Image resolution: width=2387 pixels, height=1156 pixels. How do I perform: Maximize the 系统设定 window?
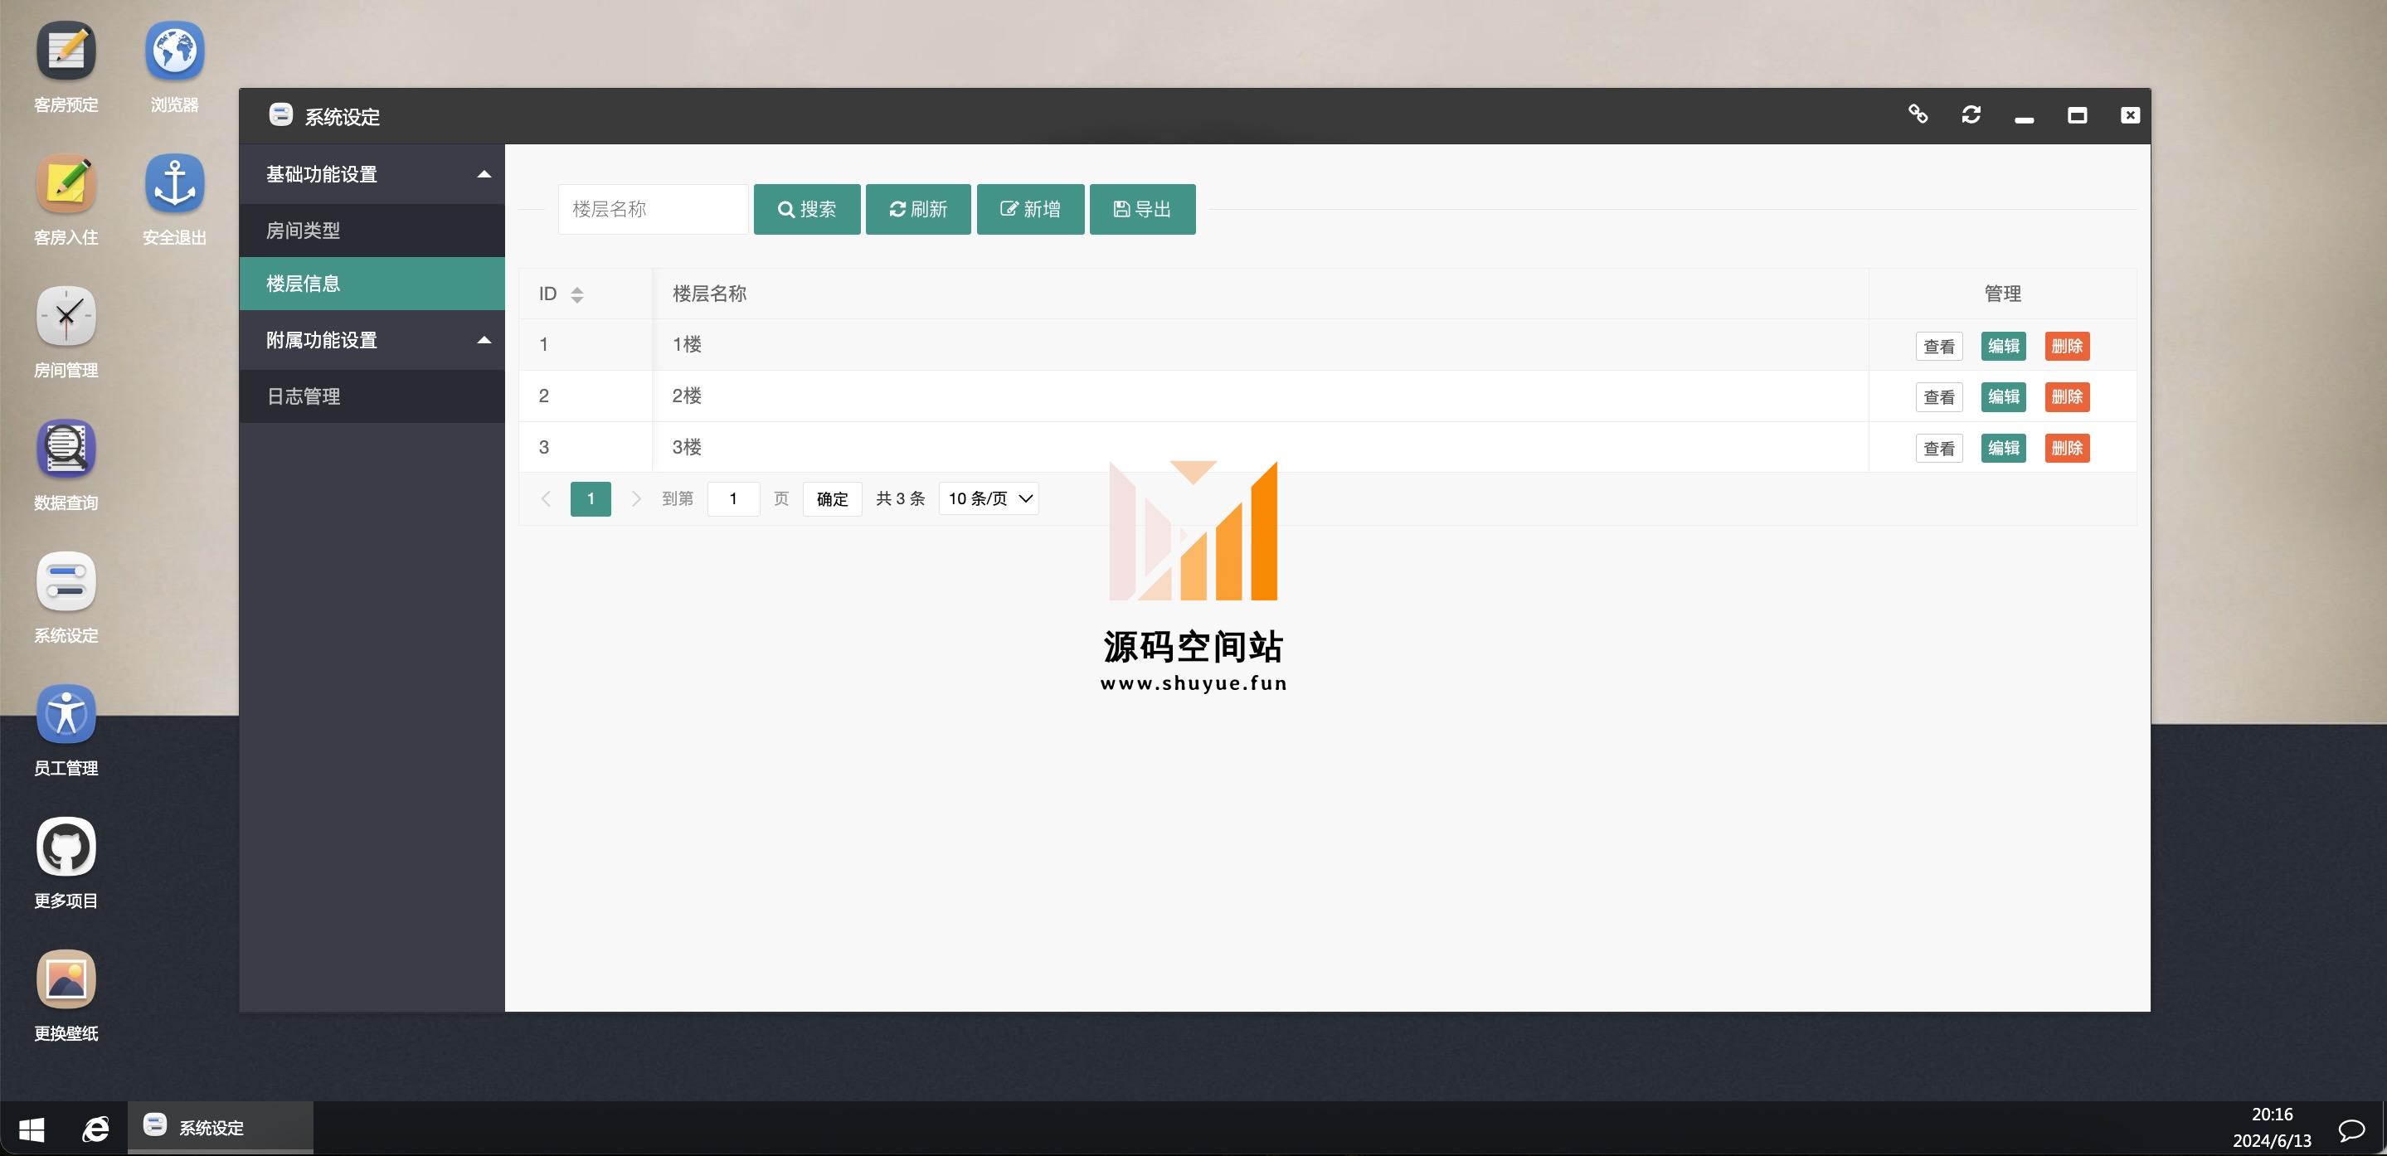click(2078, 115)
